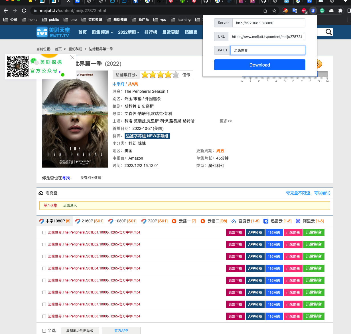The height and width of the screenshot is (334, 351).
Task: Check the S01E05 episode checkbox
Action: coord(44,281)
